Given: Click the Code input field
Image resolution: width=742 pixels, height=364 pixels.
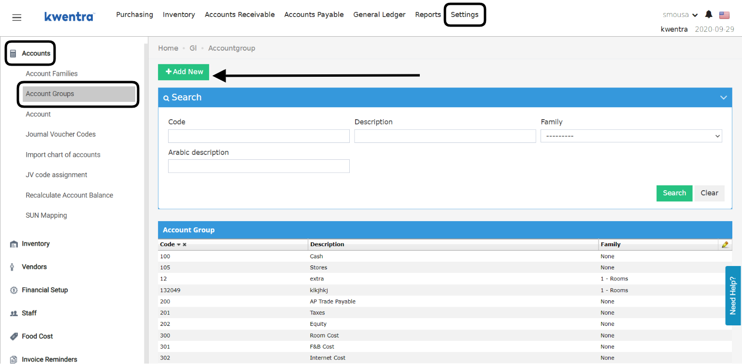Looking at the screenshot, I should click(259, 136).
